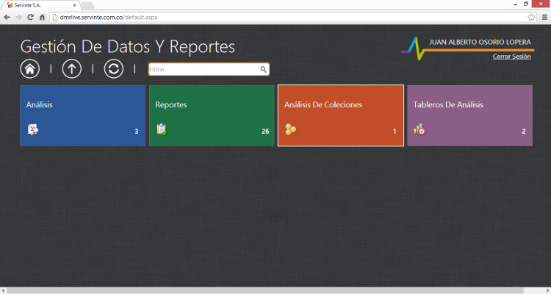Click the circular refresh icon
The width and height of the screenshot is (551, 294).
click(x=113, y=69)
